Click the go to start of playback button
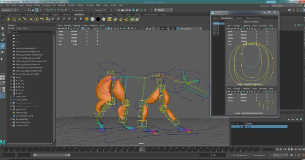 click(x=277, y=149)
